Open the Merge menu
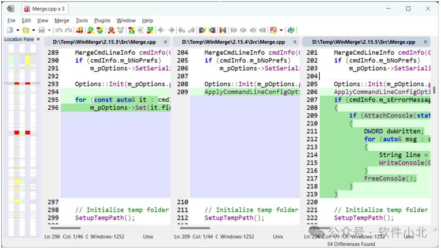This screenshot has height=250, width=441. 62,20
